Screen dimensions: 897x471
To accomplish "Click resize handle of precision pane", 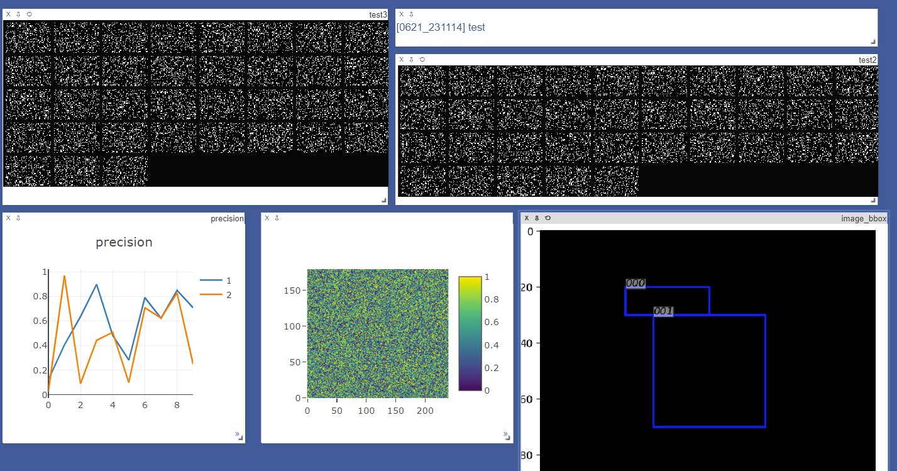I will tap(241, 438).
